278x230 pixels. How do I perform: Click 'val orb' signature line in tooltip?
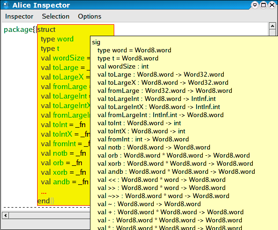[174, 156]
